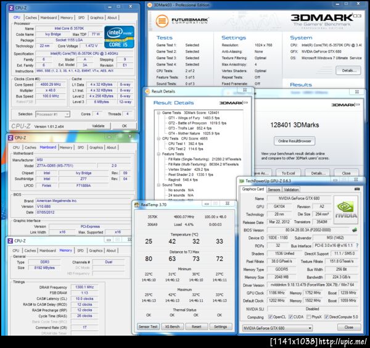Click Details button in score window
This screenshot has width=370, height=348.
tap(318, 173)
